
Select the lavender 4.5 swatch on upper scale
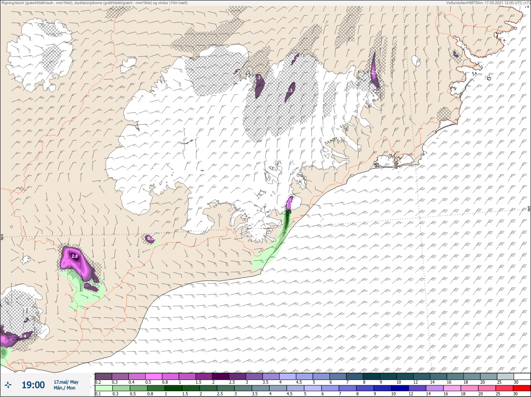coord(305,376)
